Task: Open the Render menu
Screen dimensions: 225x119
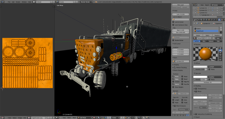Action: tap(18, 2)
